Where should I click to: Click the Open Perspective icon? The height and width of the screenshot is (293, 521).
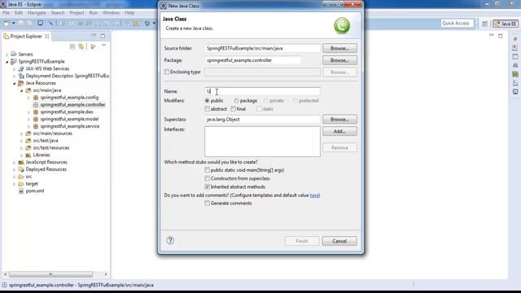tap(485, 24)
